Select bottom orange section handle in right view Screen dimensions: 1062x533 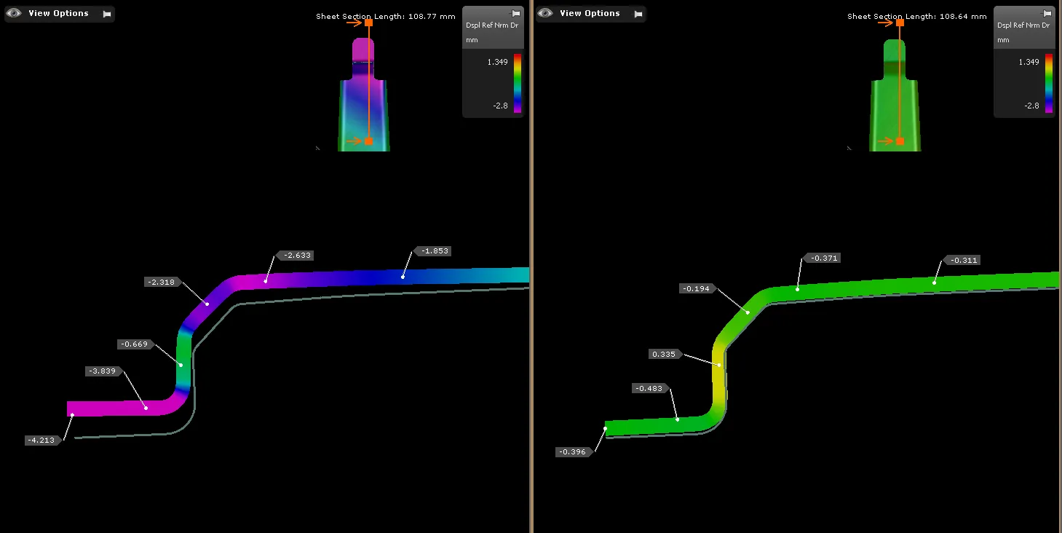pos(900,141)
